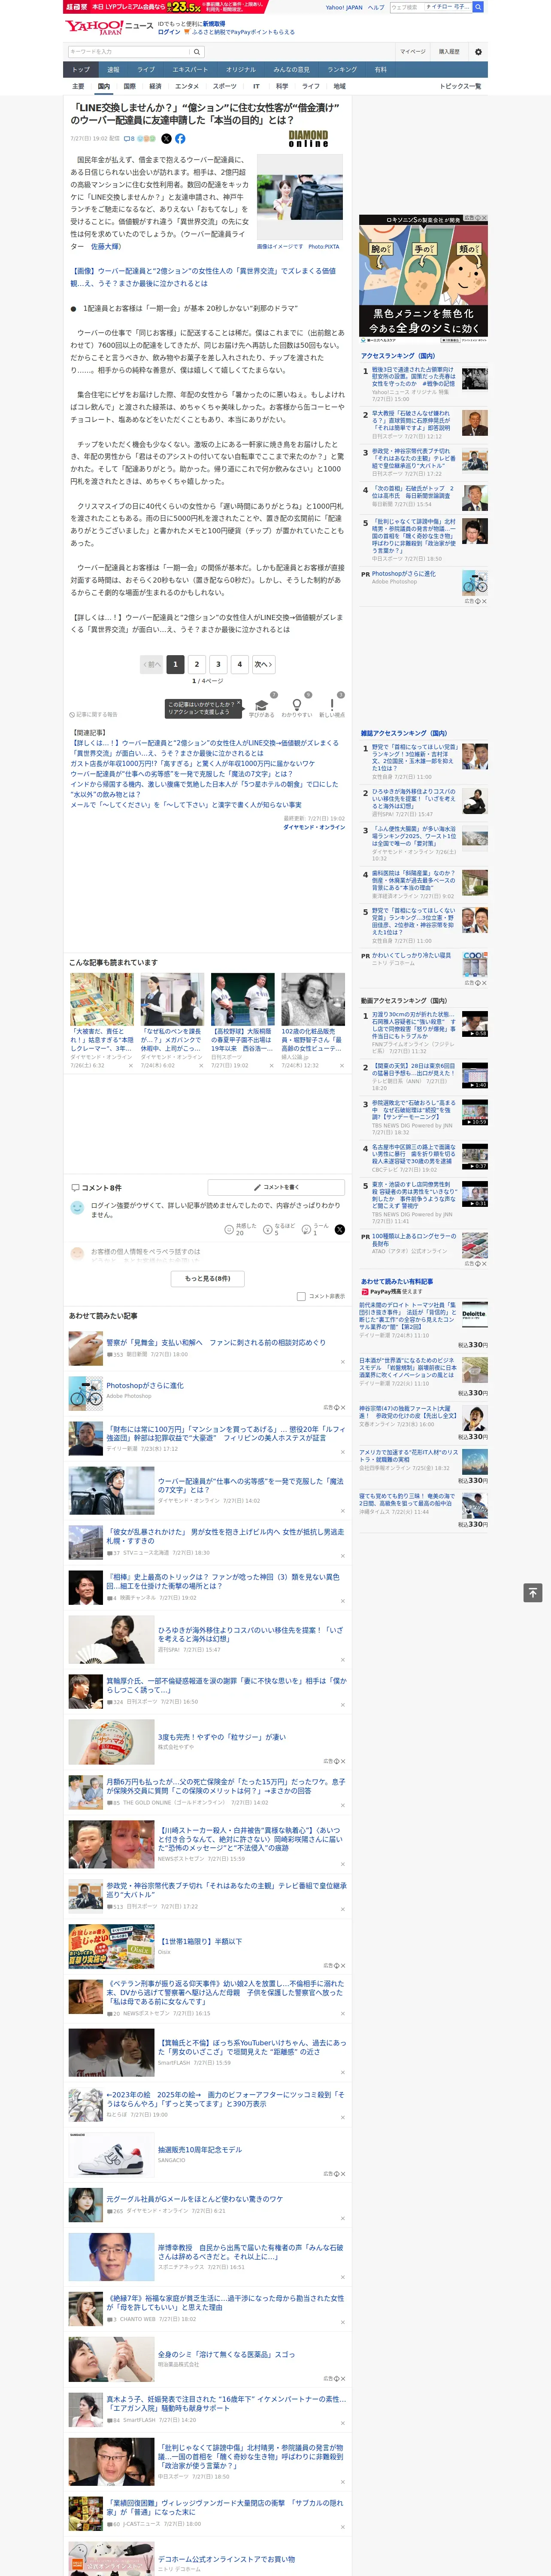This screenshot has height=2576, width=551.
Task: Toggle コメント非表示 checkbox
Action: pos(301,1296)
